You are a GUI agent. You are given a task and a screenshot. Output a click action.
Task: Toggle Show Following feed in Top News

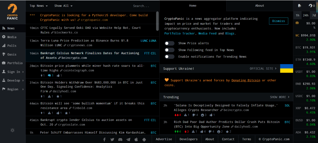(x=169, y=50)
